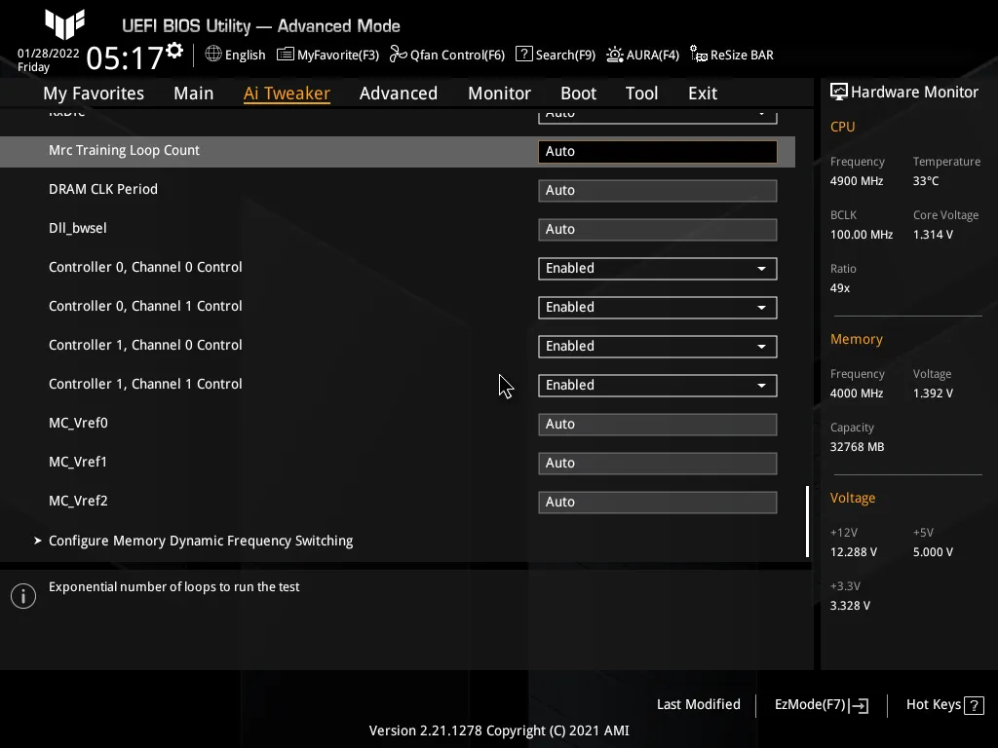Toggle ReSize BAR option

pyautogui.click(x=732, y=55)
